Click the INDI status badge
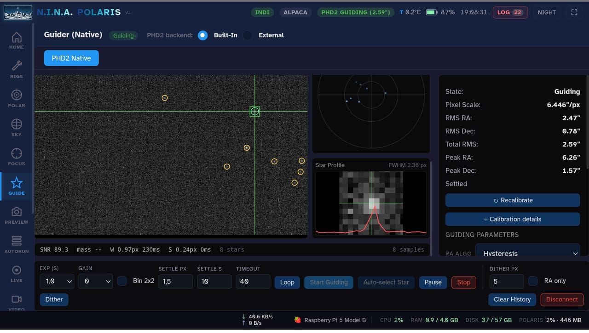This screenshot has width=589, height=333. pyautogui.click(x=262, y=12)
